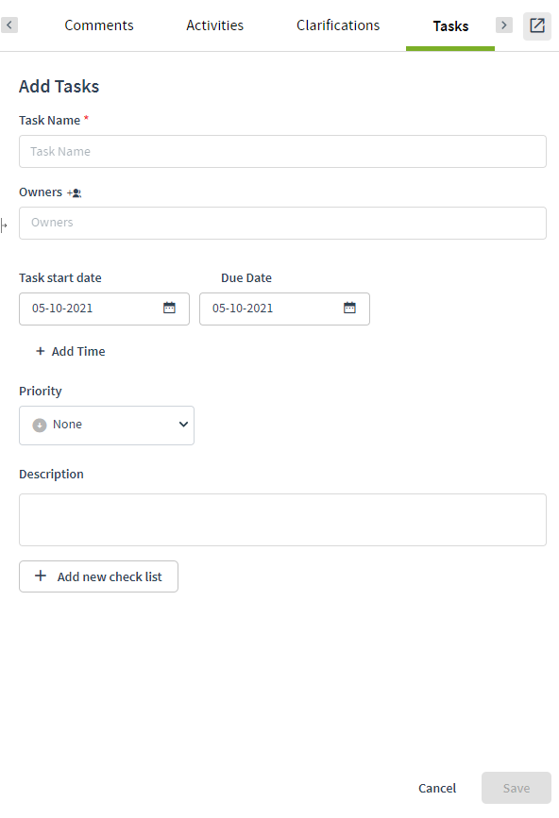Click the grey priority None indicator icon
The image size is (559, 818).
40,426
